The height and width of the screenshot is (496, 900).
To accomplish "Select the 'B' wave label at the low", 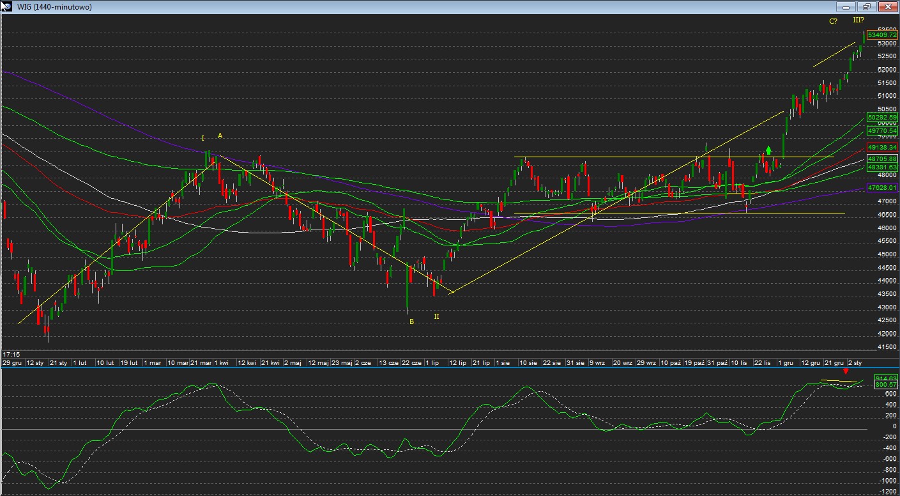I will coord(411,322).
